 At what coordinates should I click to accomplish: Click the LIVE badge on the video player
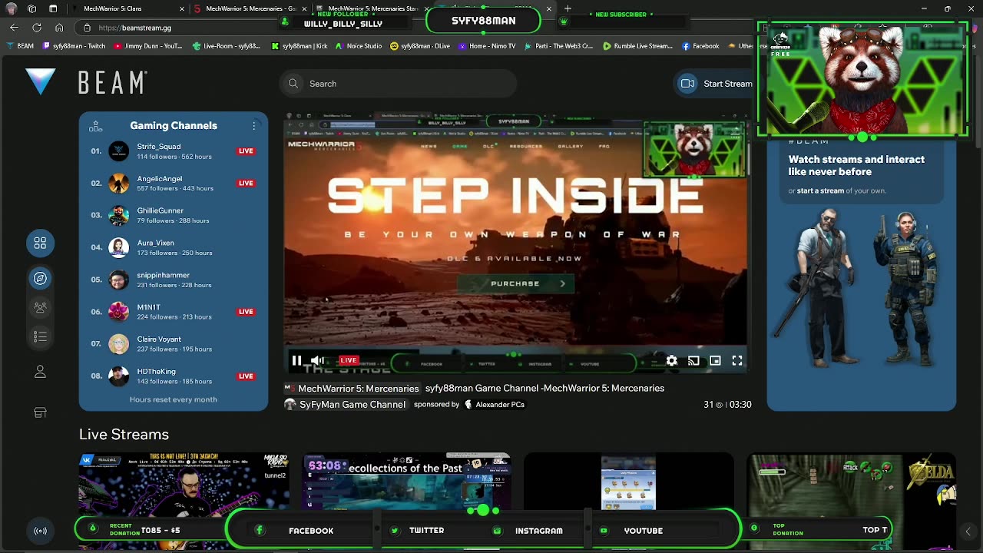pyautogui.click(x=349, y=360)
